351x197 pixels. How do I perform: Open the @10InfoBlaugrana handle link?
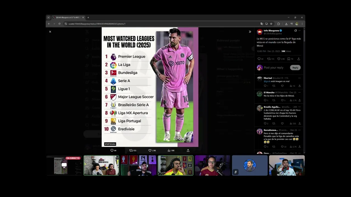pyautogui.click(x=273, y=33)
